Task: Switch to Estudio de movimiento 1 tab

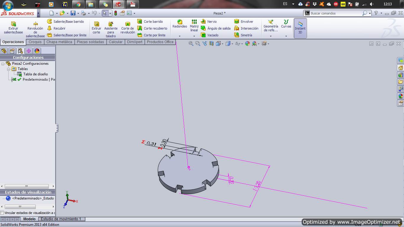Action: (x=61, y=219)
